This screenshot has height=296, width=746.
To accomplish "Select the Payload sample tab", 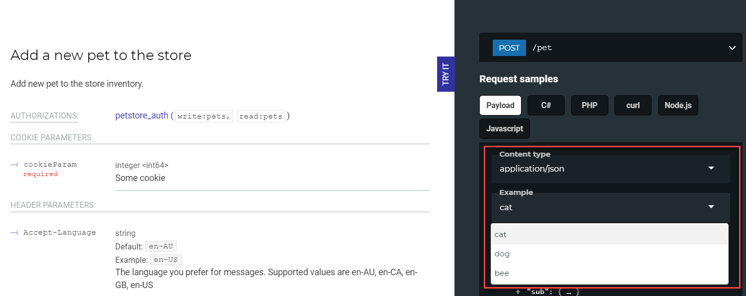I will [500, 105].
